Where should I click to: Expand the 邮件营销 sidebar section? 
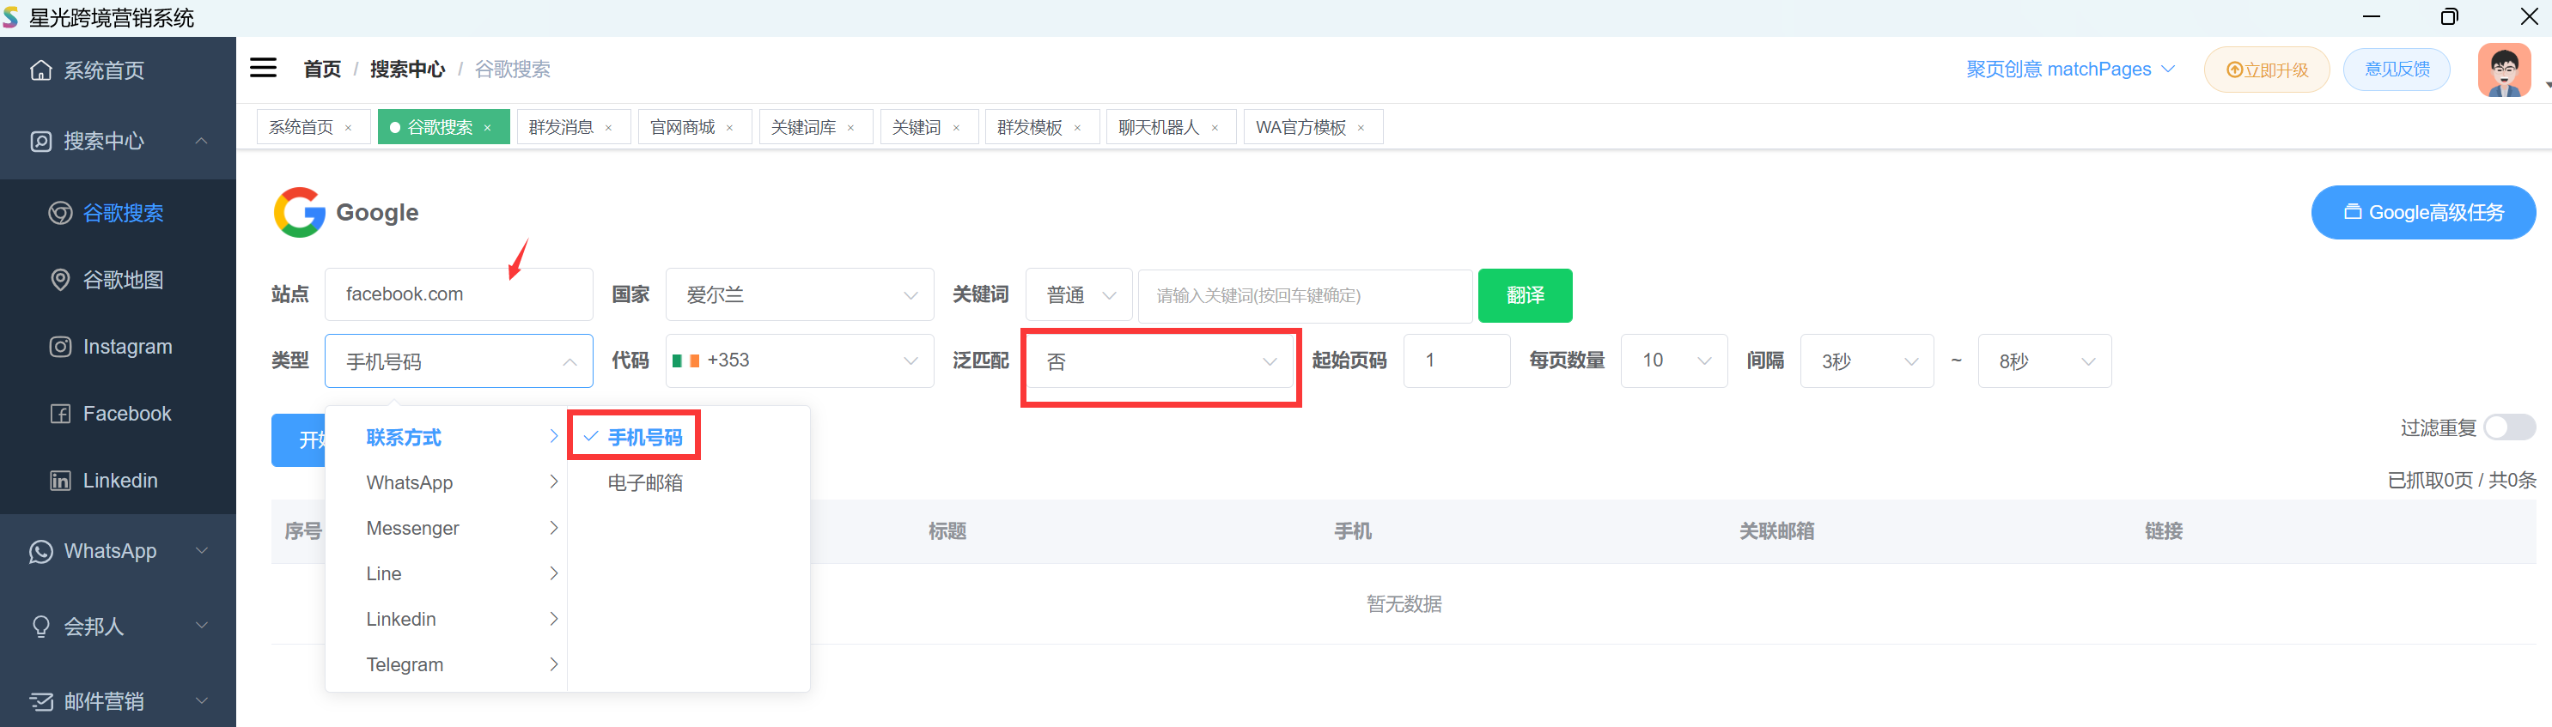118,701
